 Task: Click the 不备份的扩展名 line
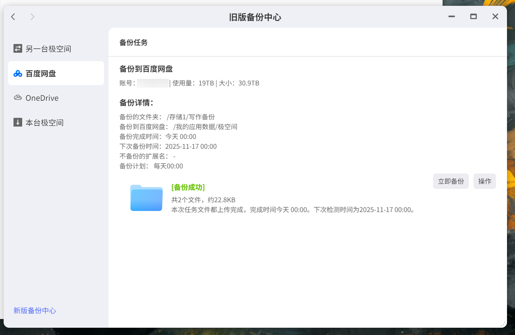148,156
